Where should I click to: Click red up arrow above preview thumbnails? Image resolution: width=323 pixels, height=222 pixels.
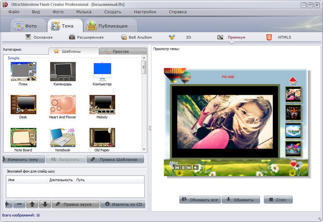point(293,80)
